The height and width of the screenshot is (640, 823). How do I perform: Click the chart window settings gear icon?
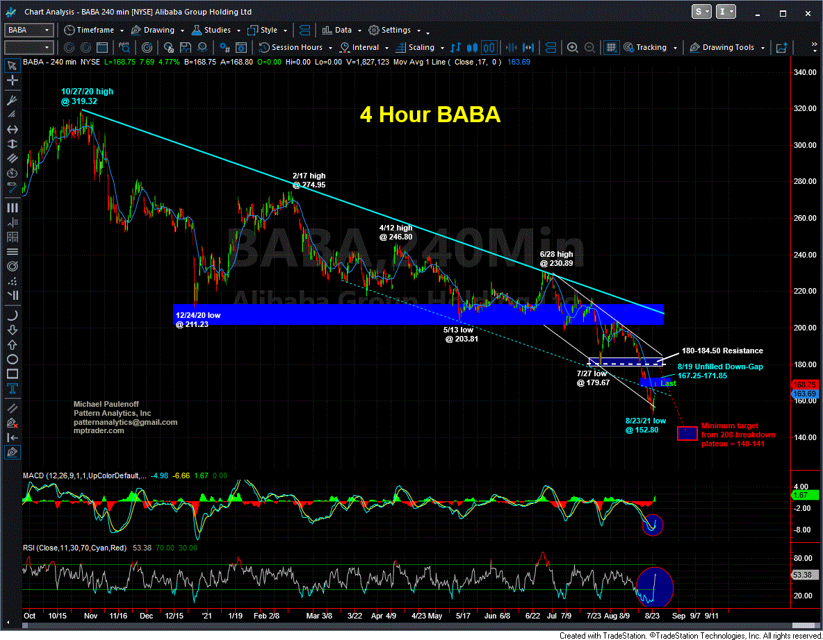click(x=241, y=48)
